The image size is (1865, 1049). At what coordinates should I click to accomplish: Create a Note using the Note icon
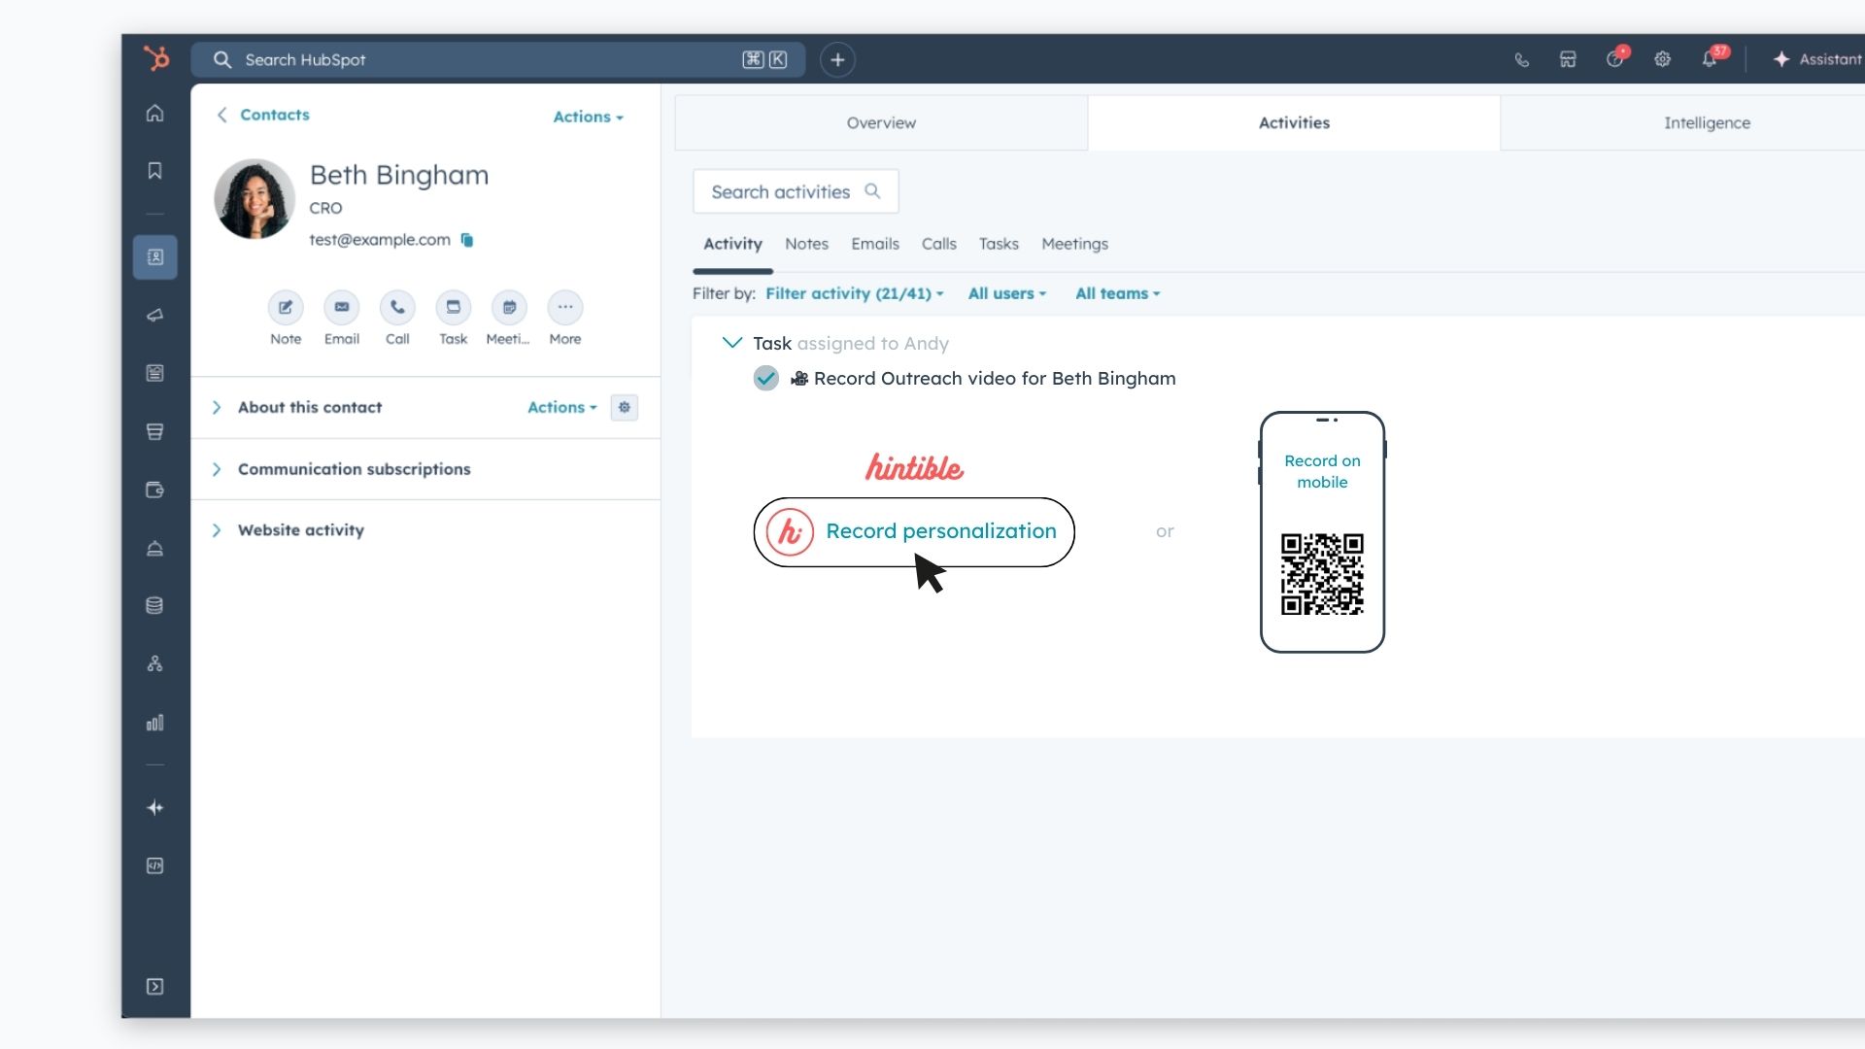pos(286,307)
